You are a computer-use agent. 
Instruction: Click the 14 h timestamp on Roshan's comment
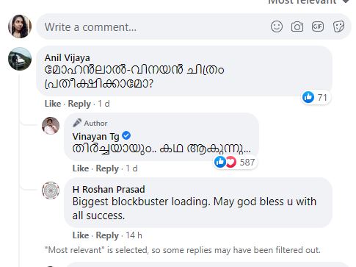(134, 235)
